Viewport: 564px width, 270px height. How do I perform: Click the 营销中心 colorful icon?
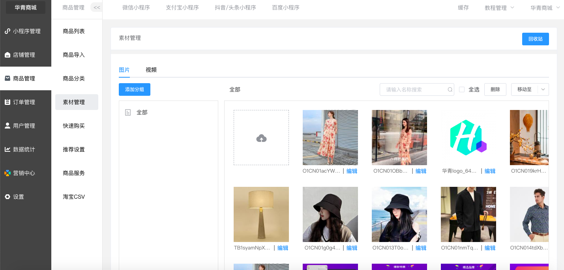pos(7,173)
